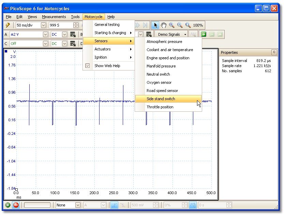
Task: Click the lightning bolt auto-setup icon
Action: click(7, 25)
